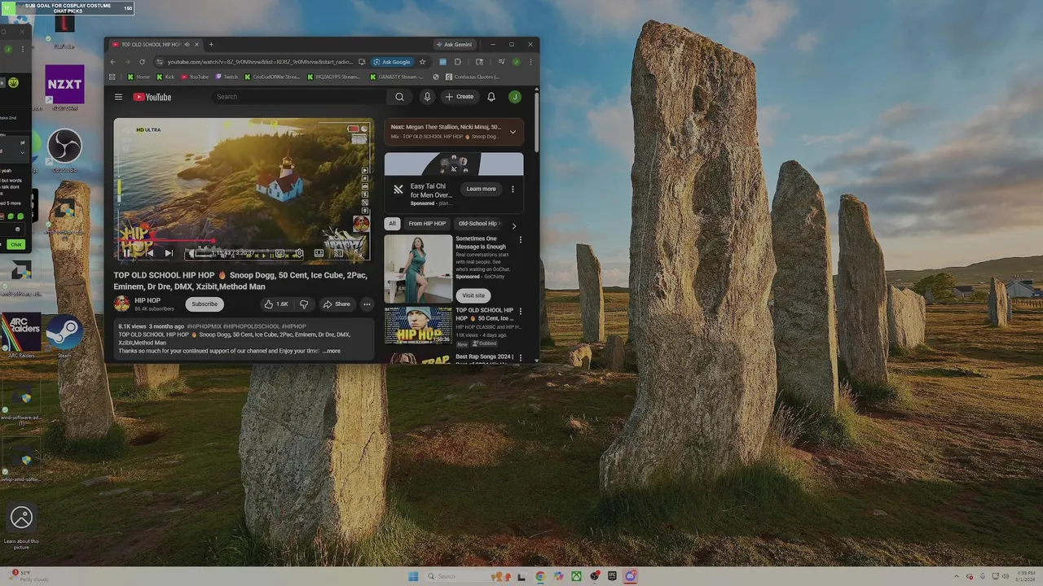1043x586 pixels.
Task: Open TOP OLD SCHOOL HIP HOP suggested thumbnail
Action: 418,326
